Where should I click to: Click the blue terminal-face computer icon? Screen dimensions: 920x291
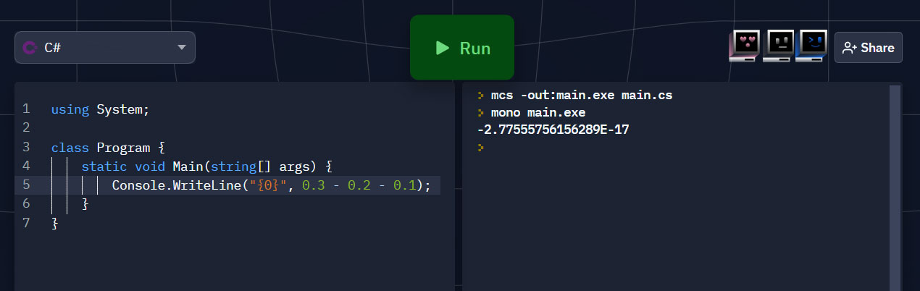(812, 46)
